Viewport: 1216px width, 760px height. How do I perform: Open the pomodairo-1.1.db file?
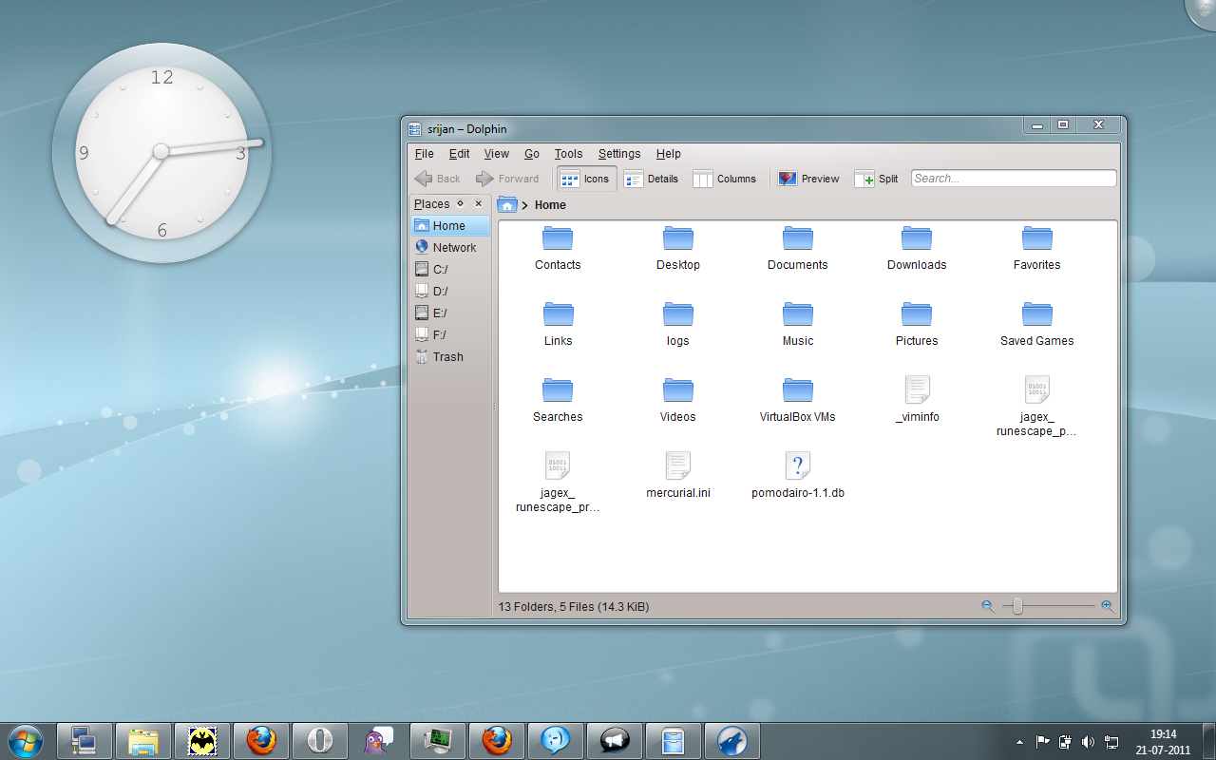pyautogui.click(x=797, y=466)
